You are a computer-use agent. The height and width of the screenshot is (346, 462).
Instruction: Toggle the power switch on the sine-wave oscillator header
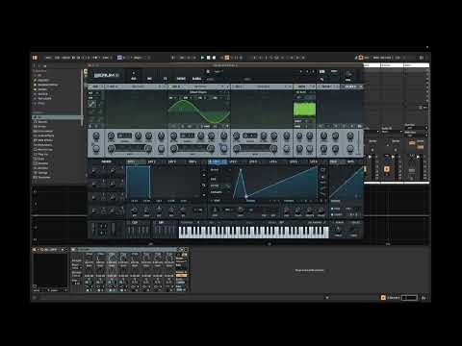[171, 86]
